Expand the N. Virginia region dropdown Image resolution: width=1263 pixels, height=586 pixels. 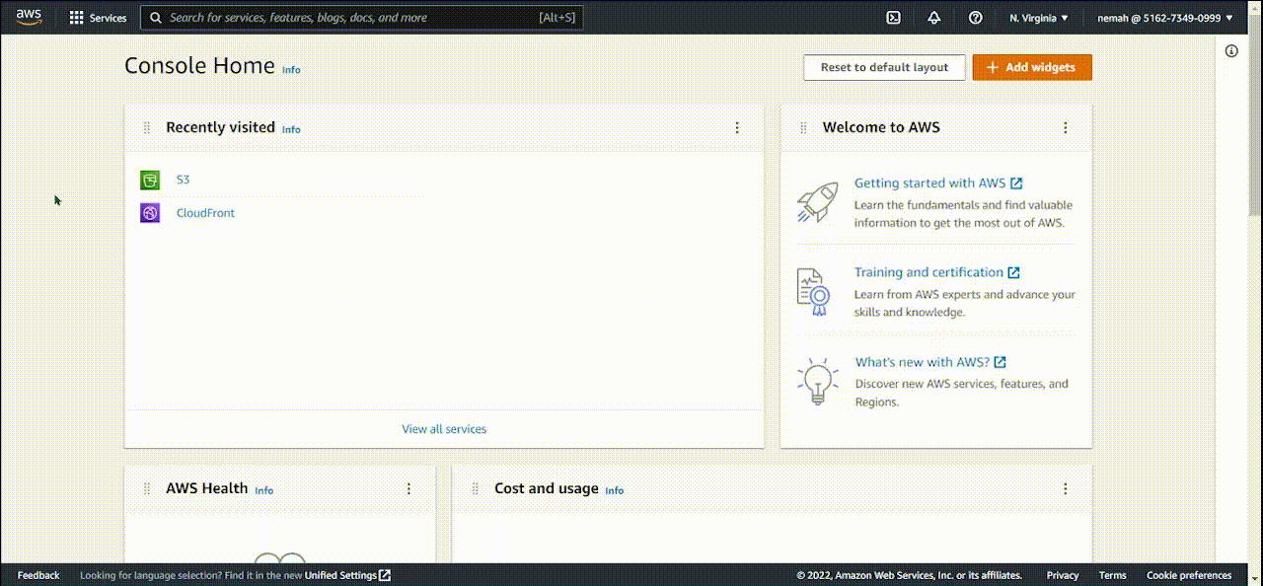click(1038, 18)
